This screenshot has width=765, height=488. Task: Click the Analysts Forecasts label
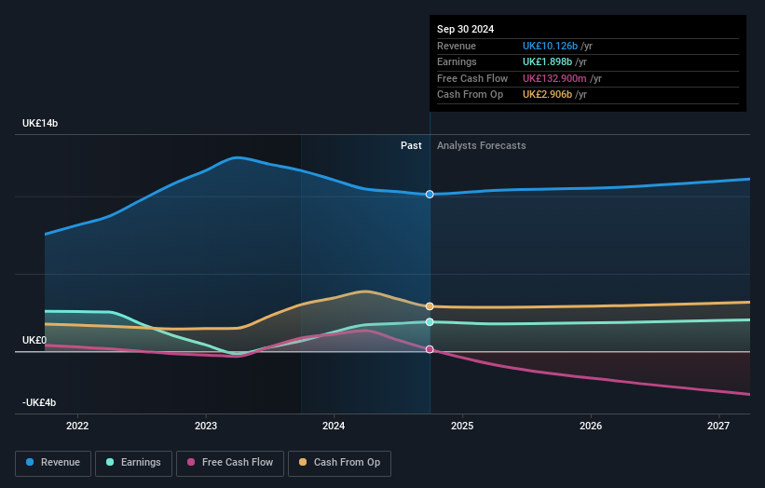pyautogui.click(x=482, y=145)
